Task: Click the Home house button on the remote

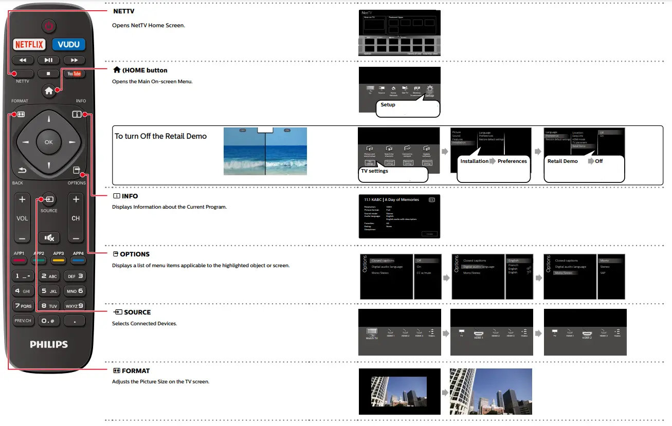Action: 48,91
